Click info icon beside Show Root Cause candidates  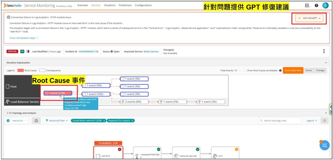click(x=280, y=70)
